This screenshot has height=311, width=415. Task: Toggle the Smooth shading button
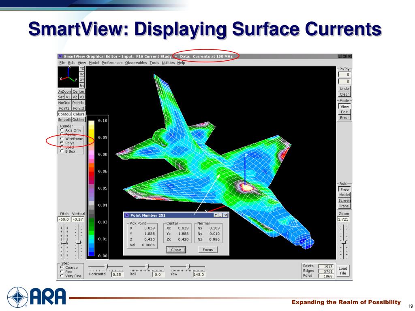[x=64, y=119]
